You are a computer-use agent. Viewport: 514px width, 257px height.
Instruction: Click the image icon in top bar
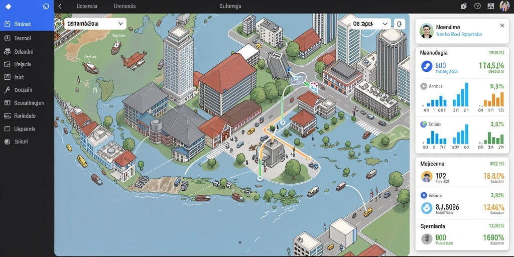click(x=490, y=6)
